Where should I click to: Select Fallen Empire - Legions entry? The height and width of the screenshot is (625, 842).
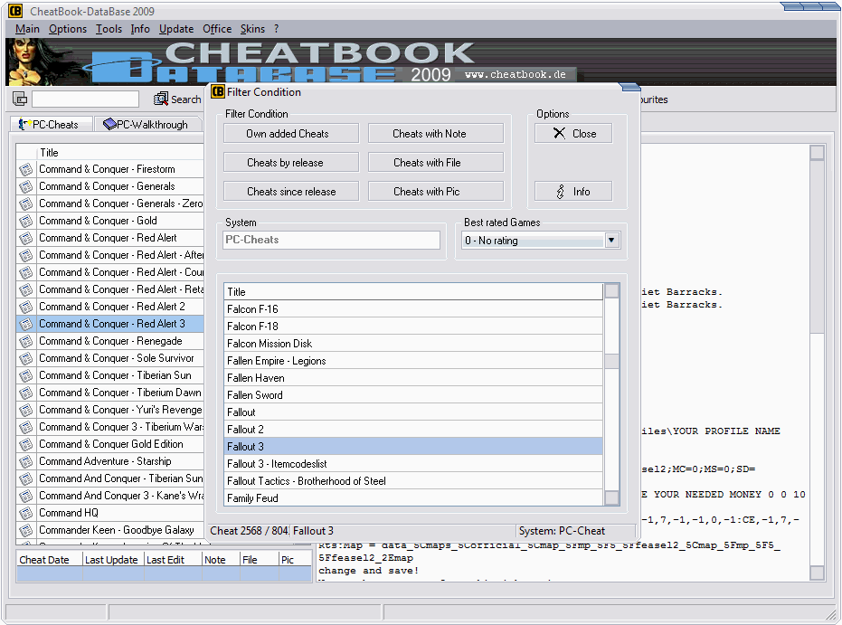413,361
